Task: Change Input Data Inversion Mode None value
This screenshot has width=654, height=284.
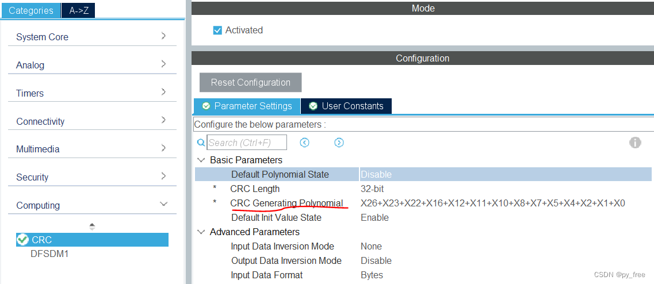Action: coord(371,247)
